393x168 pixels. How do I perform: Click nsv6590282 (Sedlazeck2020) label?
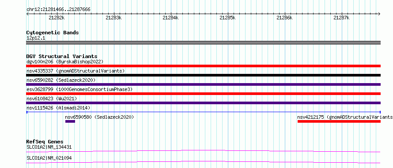click(x=61, y=80)
